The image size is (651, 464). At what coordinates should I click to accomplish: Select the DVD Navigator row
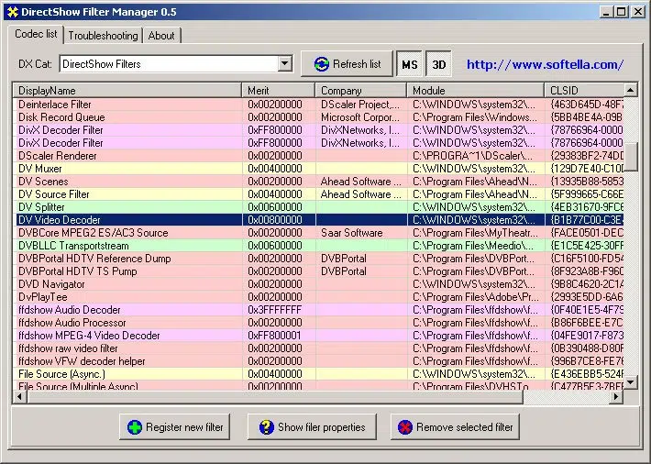319,284
